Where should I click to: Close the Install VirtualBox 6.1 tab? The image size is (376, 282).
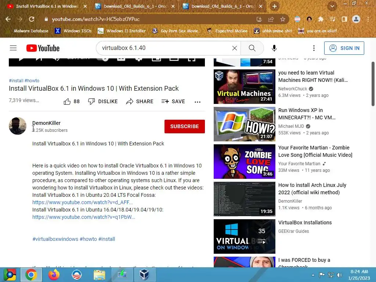[85, 6]
